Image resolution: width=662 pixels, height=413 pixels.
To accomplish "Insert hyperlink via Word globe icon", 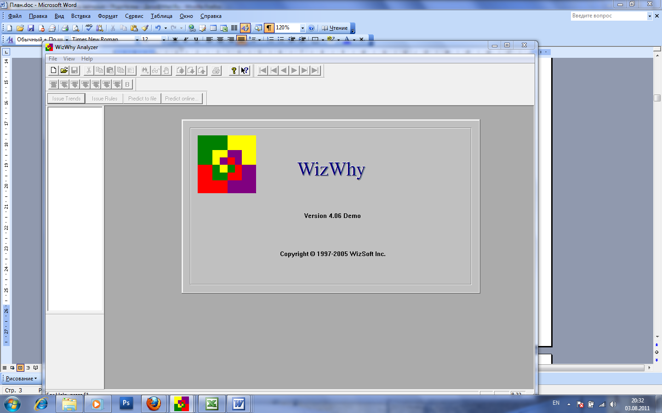I will point(192,28).
